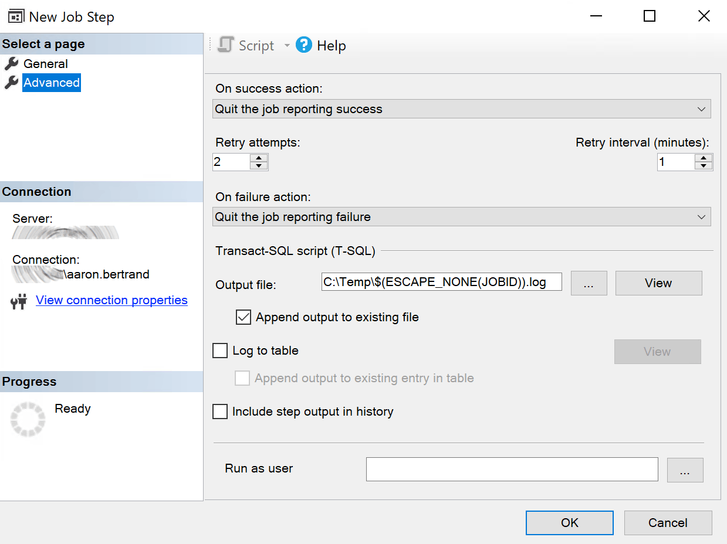727x544 pixels.
Task: Click View button next to Output file
Action: click(658, 283)
